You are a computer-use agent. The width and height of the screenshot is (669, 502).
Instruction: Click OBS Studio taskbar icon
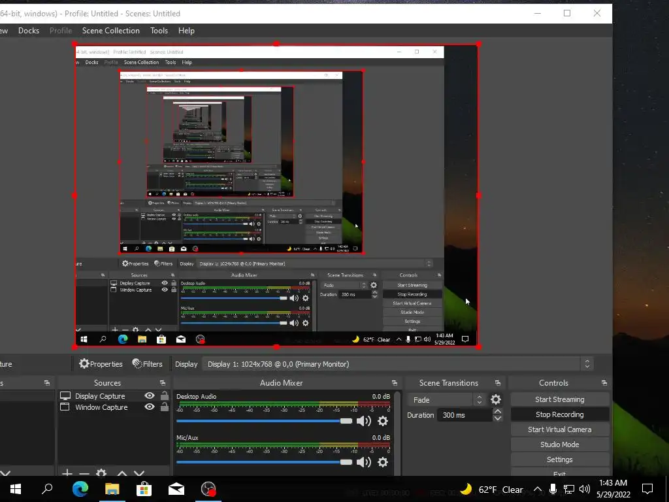click(208, 489)
